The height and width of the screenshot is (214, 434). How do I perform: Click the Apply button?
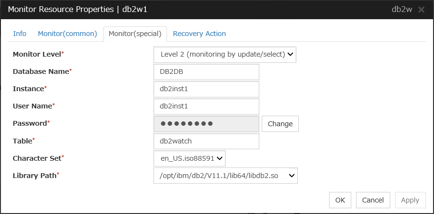point(410,200)
